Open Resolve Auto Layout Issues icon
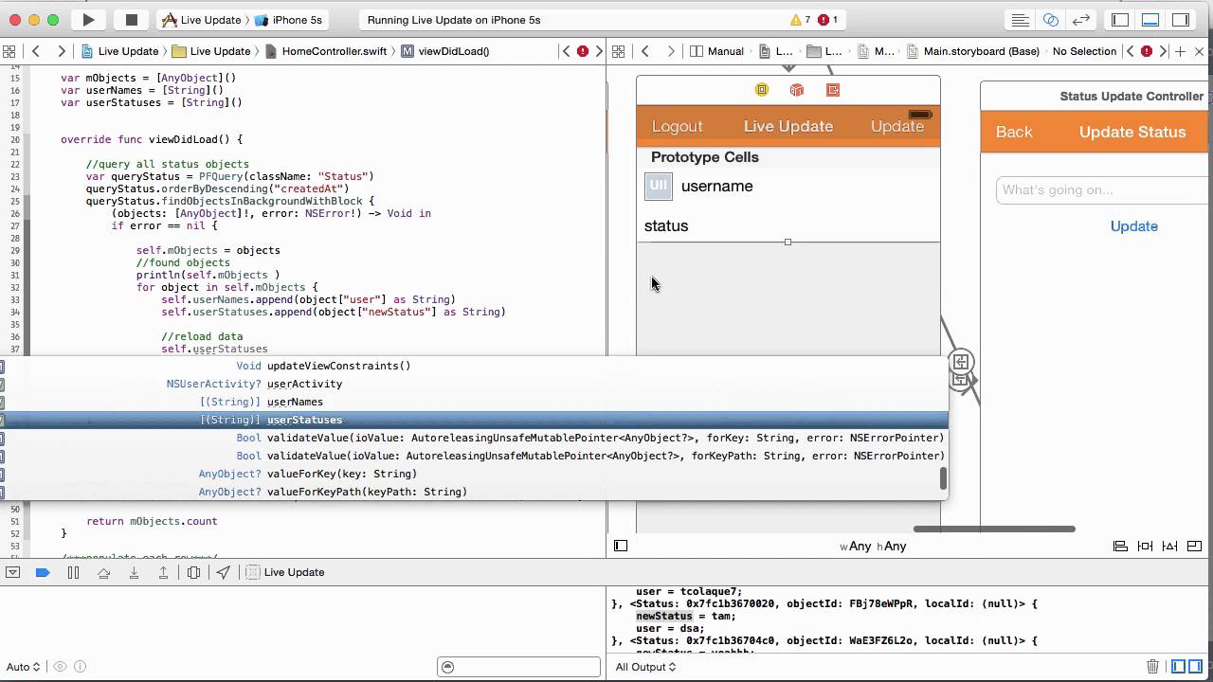1213x682 pixels. (1169, 546)
